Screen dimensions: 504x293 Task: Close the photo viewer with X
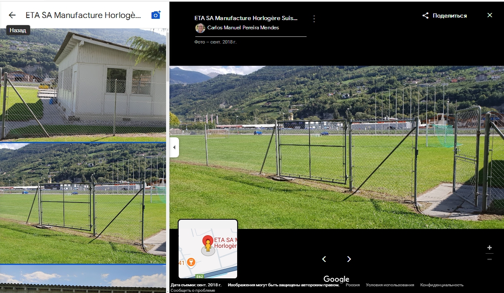pos(490,15)
